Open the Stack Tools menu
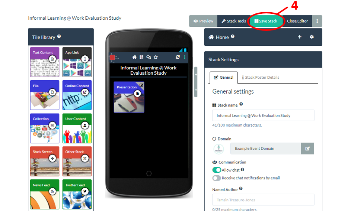Viewport: 348px width, 218px height. [234, 21]
